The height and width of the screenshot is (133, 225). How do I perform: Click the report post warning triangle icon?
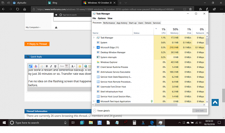56,27
